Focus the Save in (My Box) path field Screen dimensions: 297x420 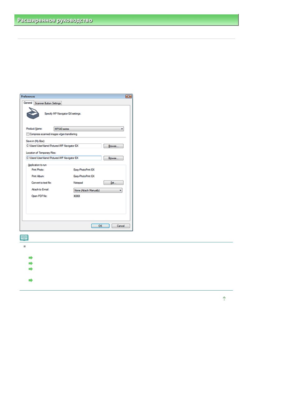pos(64,146)
